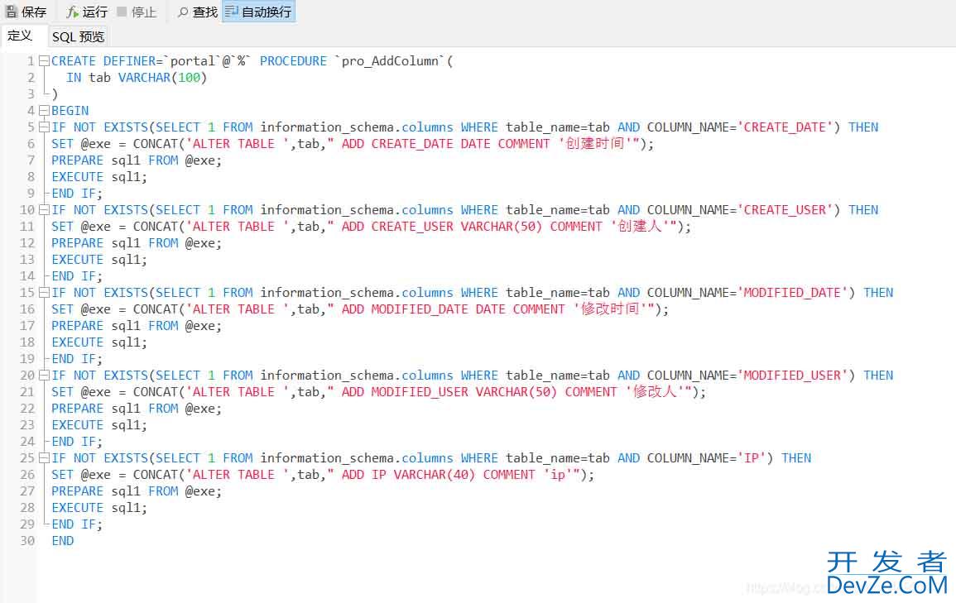Collapse the IF block for MODIFIED_DATE at line 15

coord(44,293)
